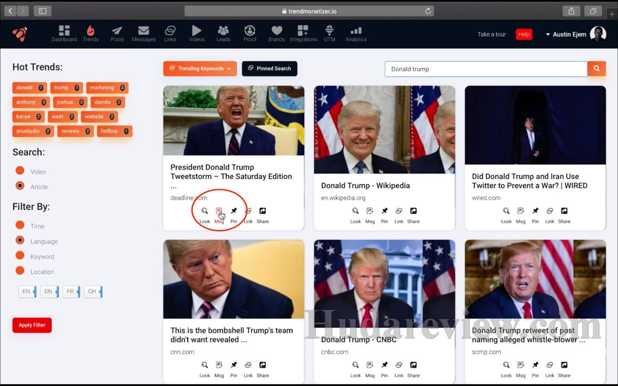
Task: Pin the cnbc.com card
Action: [x=385, y=365]
